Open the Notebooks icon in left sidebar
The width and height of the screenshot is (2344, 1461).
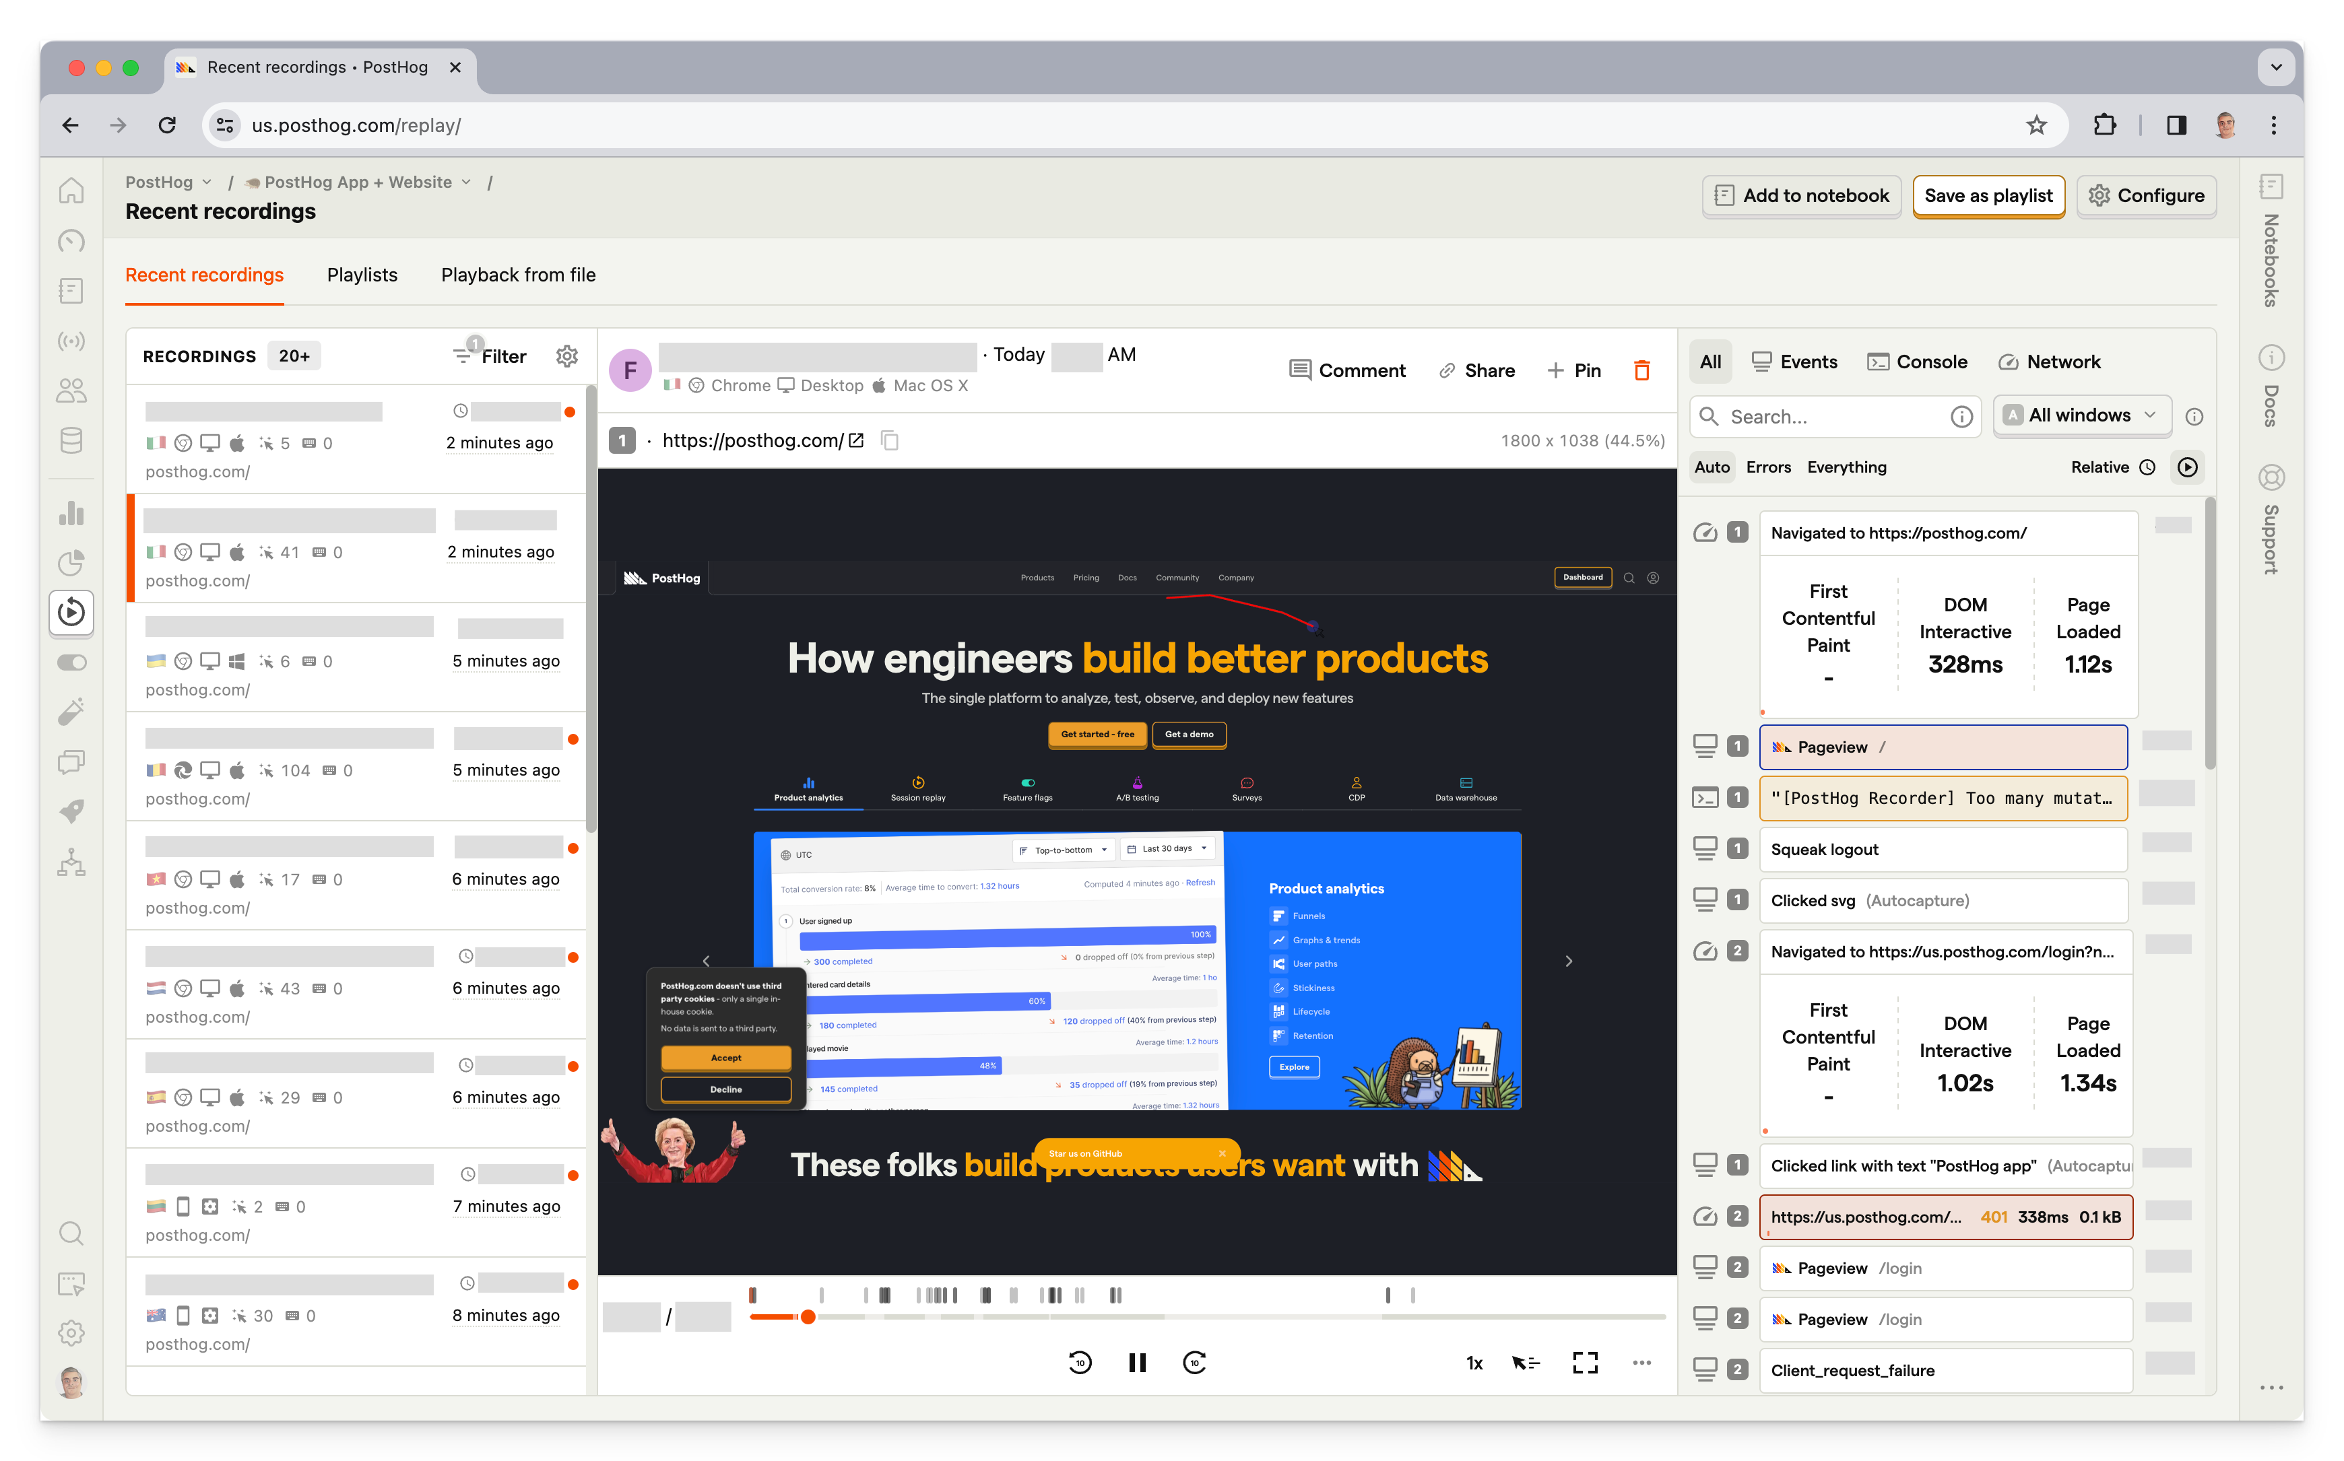71,291
